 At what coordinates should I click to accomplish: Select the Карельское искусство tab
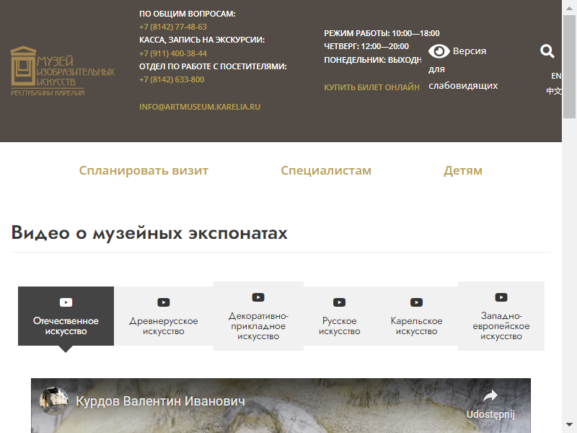pos(416,316)
